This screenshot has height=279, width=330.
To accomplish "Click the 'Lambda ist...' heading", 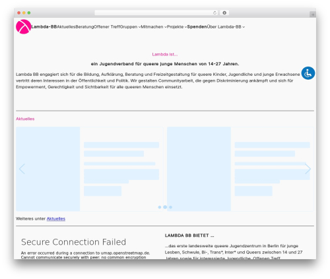I will click(165, 54).
